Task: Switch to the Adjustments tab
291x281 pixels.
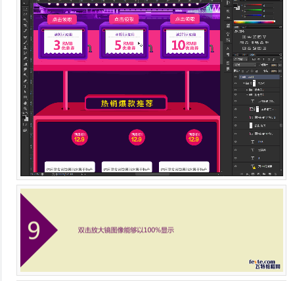Action: [236, 27]
